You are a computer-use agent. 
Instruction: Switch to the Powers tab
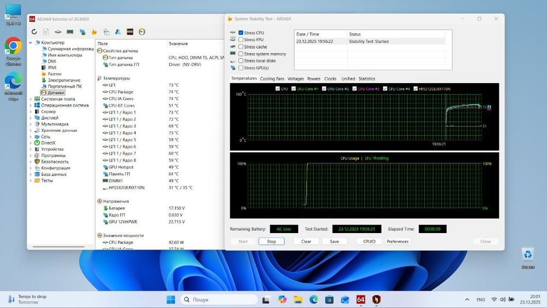313,79
